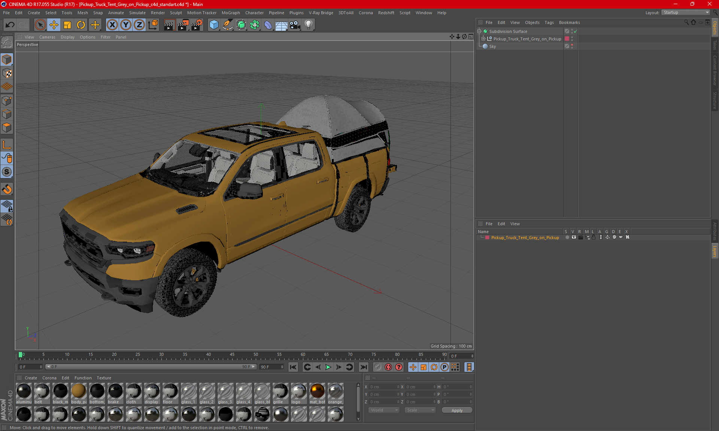This screenshot has height=431, width=719.
Task: Add a Floor environment object icon
Action: tap(281, 25)
